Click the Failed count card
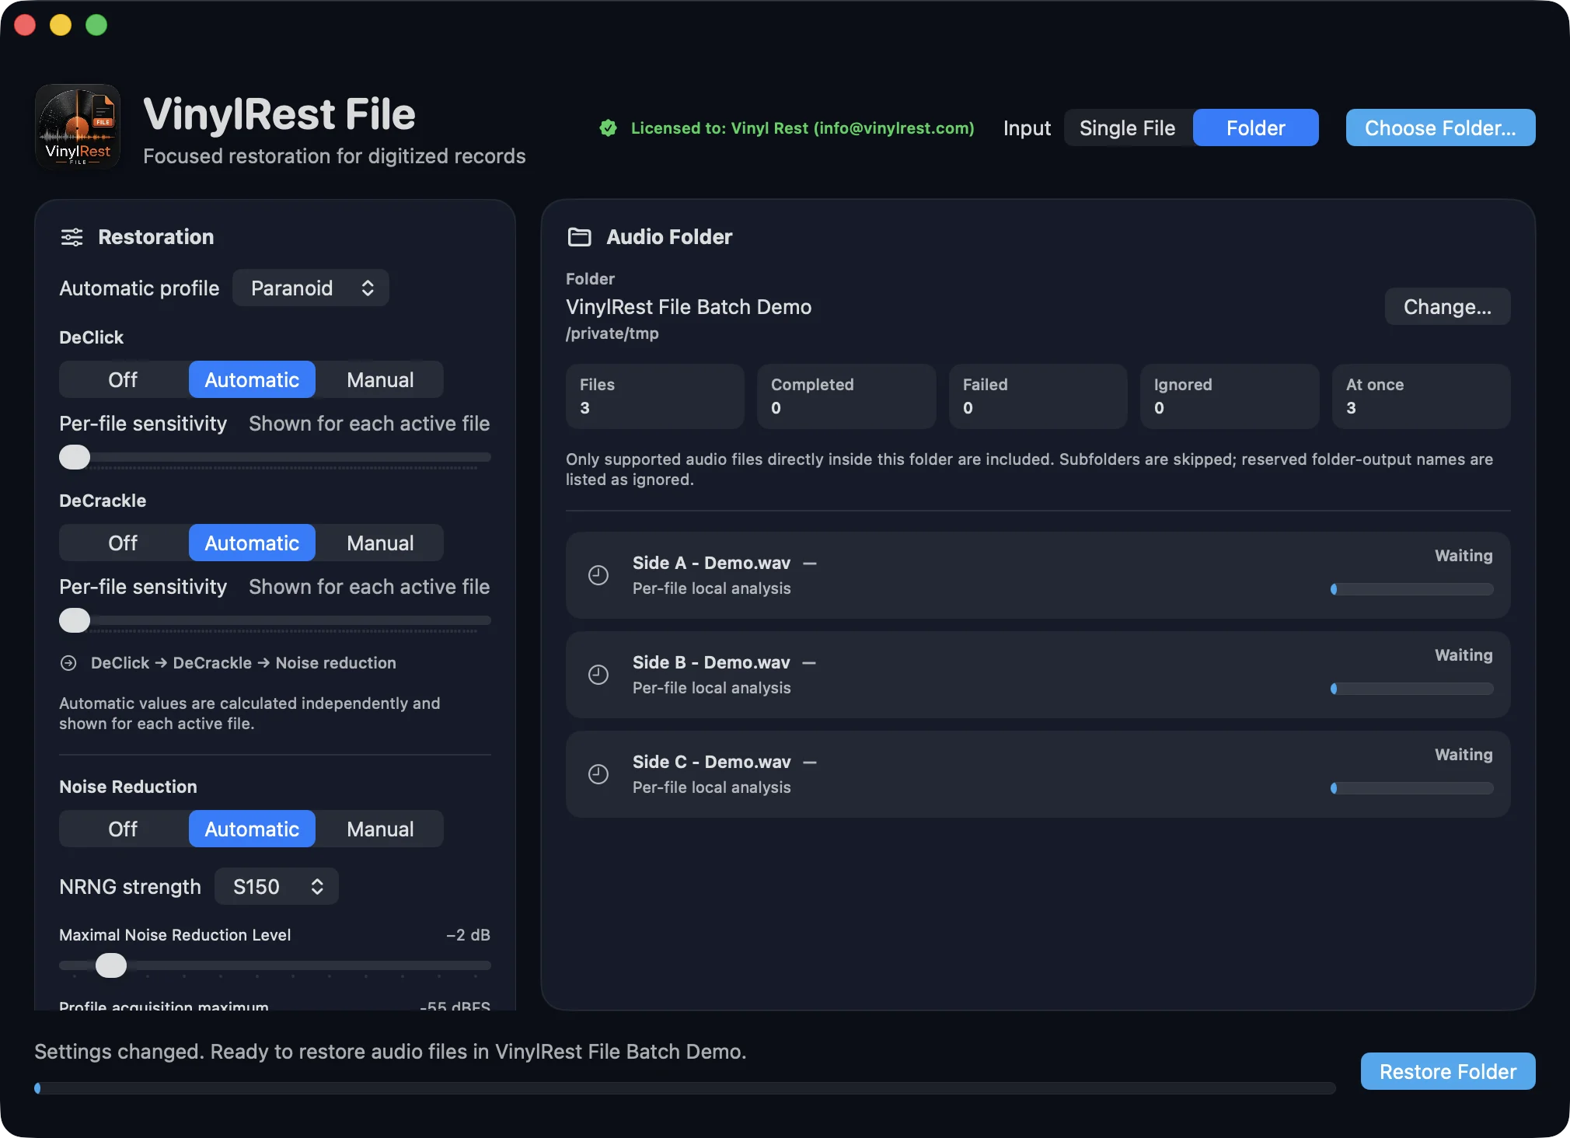1570x1138 pixels. coord(1038,396)
